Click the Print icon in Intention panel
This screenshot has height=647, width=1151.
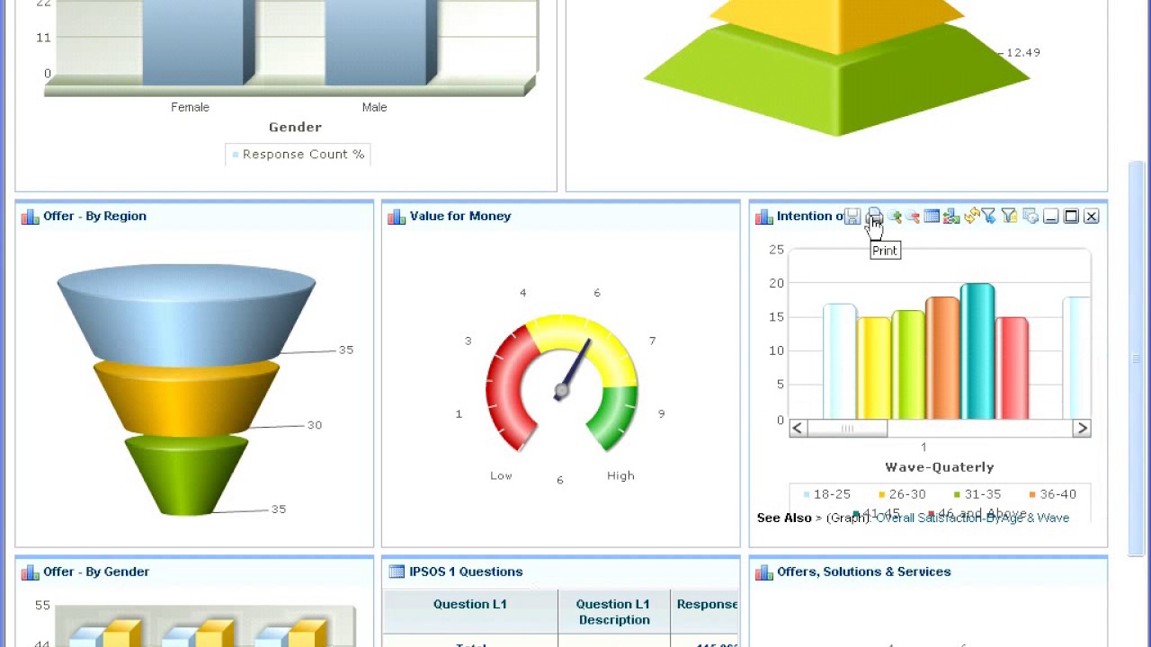873,217
